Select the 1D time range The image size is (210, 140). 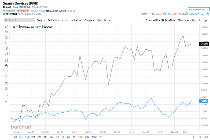click(x=15, y=137)
